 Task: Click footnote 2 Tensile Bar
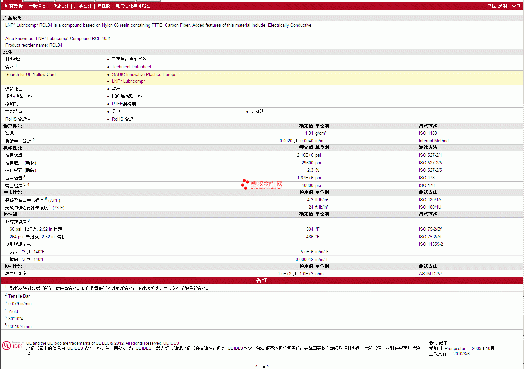click(19, 296)
